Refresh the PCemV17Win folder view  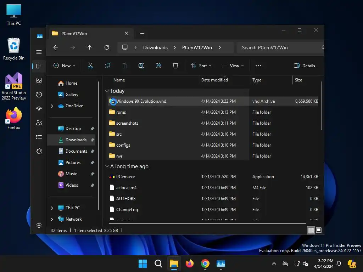coord(107,47)
